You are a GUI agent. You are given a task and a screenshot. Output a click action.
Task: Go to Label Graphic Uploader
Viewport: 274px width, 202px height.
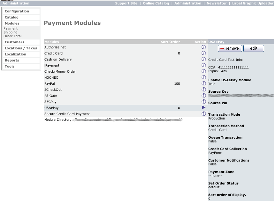pos(252,3)
